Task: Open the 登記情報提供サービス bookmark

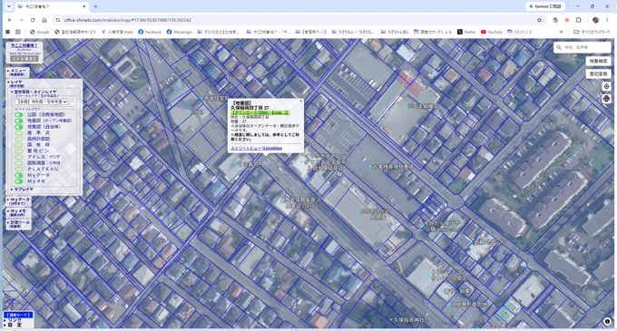Action: [x=75, y=32]
